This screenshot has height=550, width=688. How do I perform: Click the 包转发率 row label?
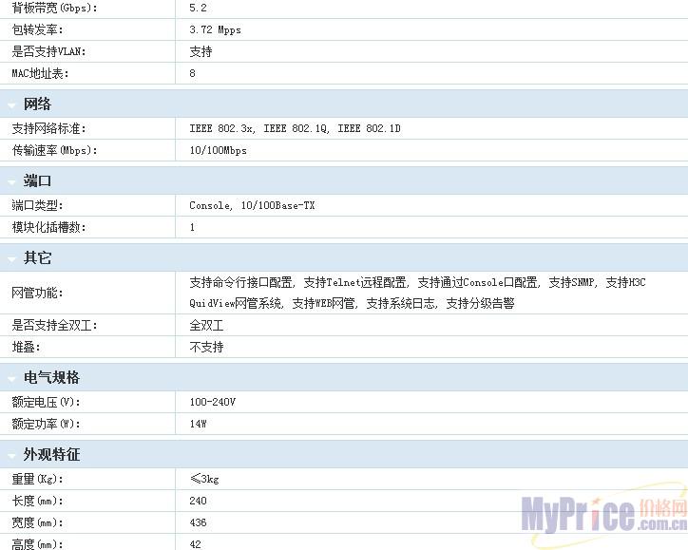[33, 29]
